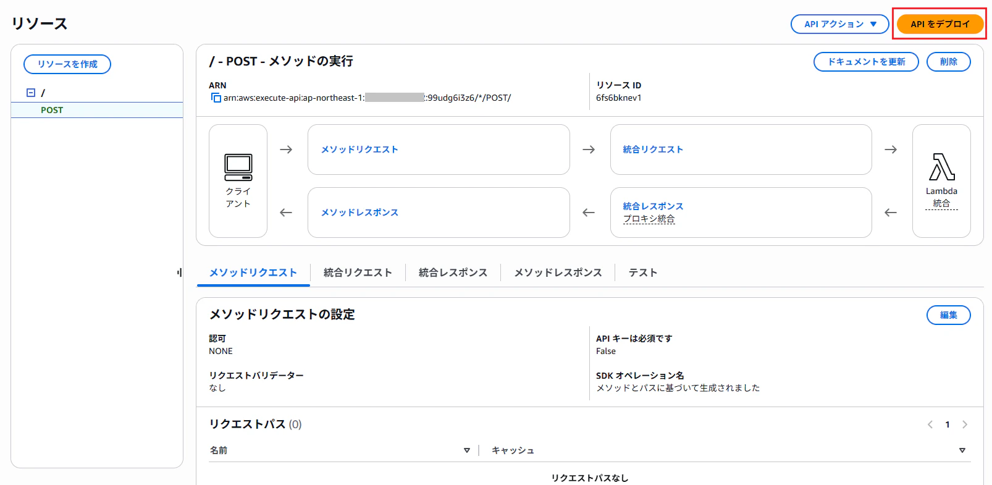Go to next page of request paths
The height and width of the screenshot is (485, 992).
(965, 424)
